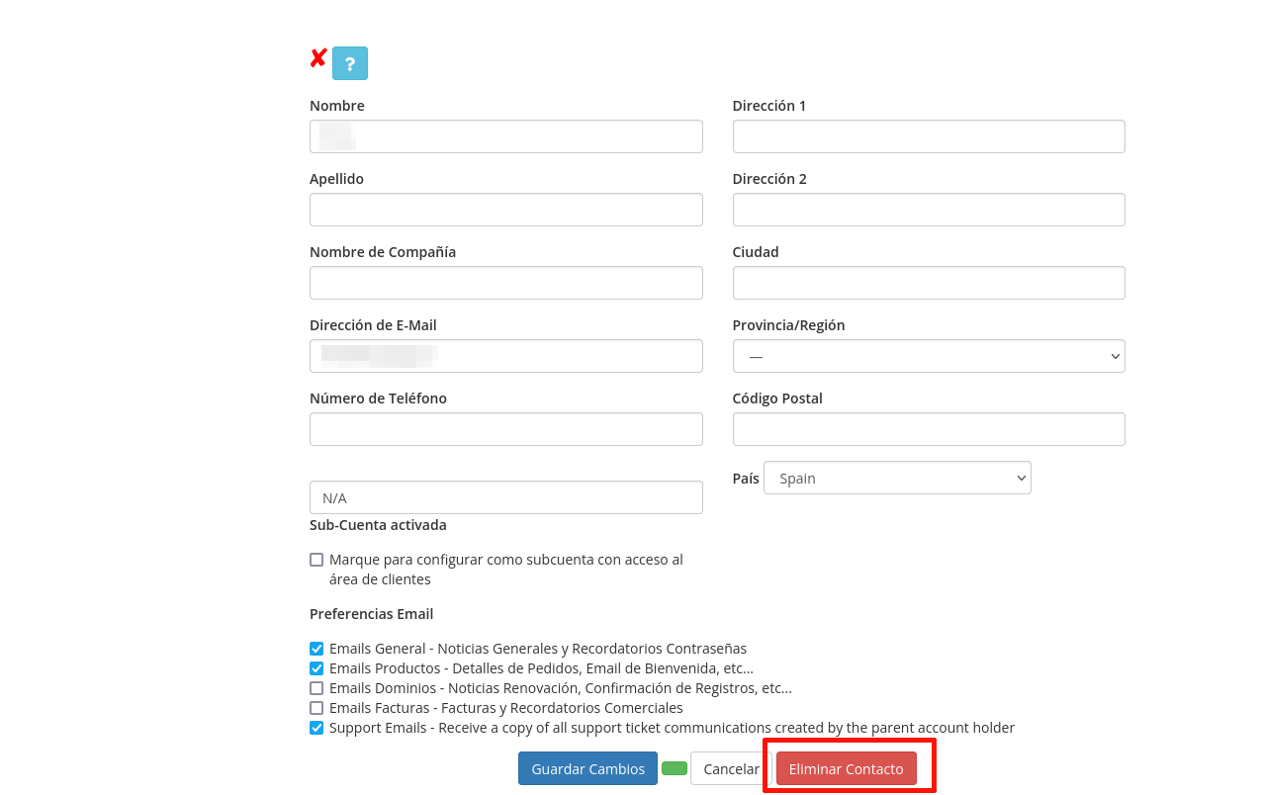Open the Provincia/Región dropdown
The image size is (1261, 795).
point(929,356)
